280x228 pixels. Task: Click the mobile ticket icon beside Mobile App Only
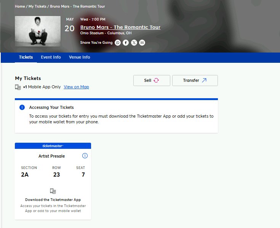[x=18, y=87]
